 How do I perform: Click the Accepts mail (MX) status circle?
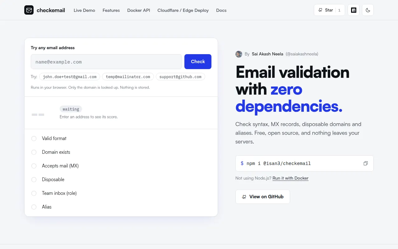click(x=34, y=166)
